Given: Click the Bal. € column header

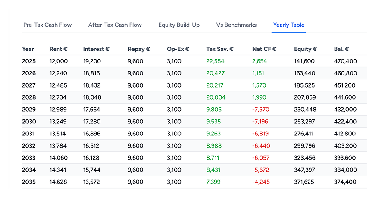Looking at the screenshot, I should (x=341, y=49).
